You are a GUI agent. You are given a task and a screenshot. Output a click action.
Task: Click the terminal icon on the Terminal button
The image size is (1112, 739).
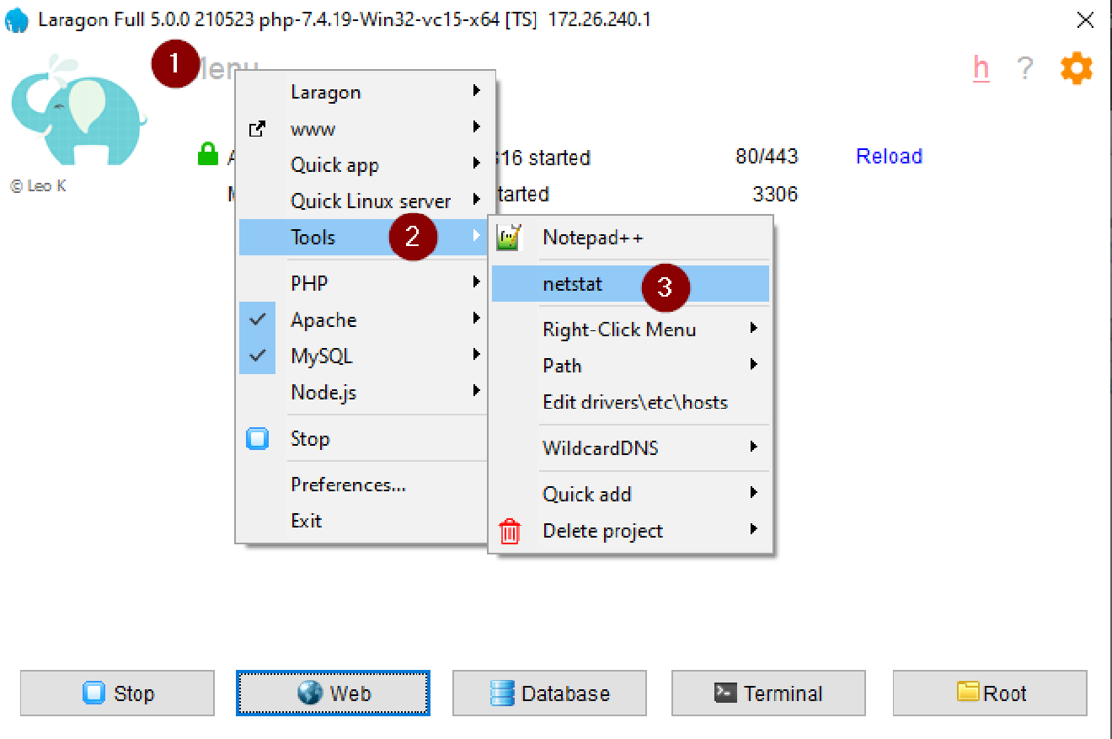pyautogui.click(x=726, y=693)
